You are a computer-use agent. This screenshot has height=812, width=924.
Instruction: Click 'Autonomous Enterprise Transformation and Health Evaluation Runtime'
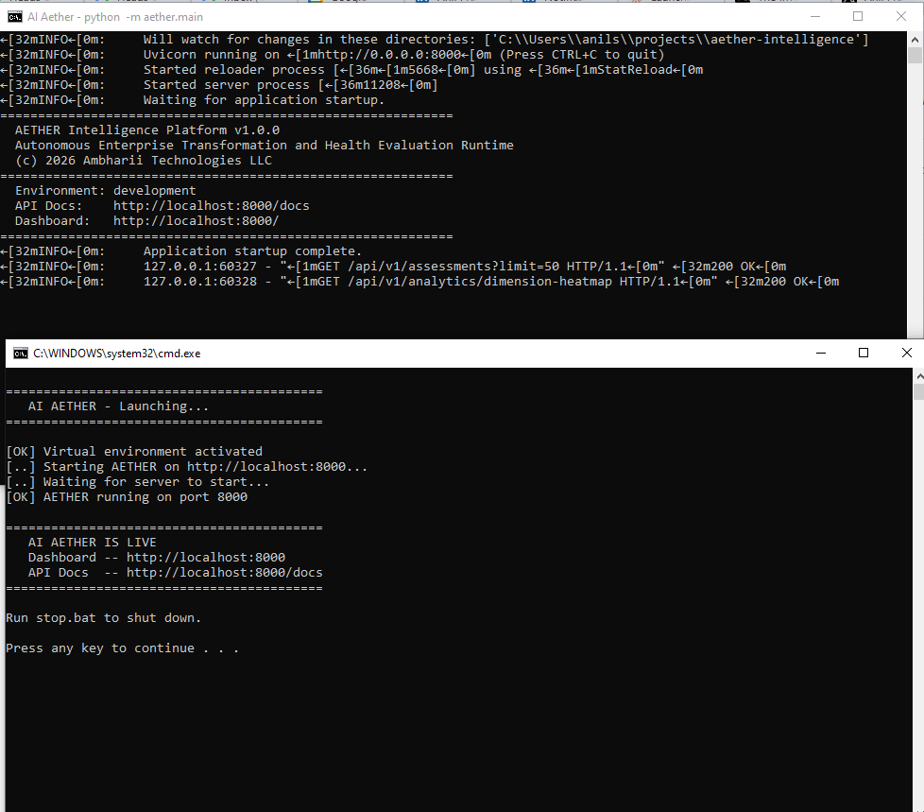coord(264,145)
